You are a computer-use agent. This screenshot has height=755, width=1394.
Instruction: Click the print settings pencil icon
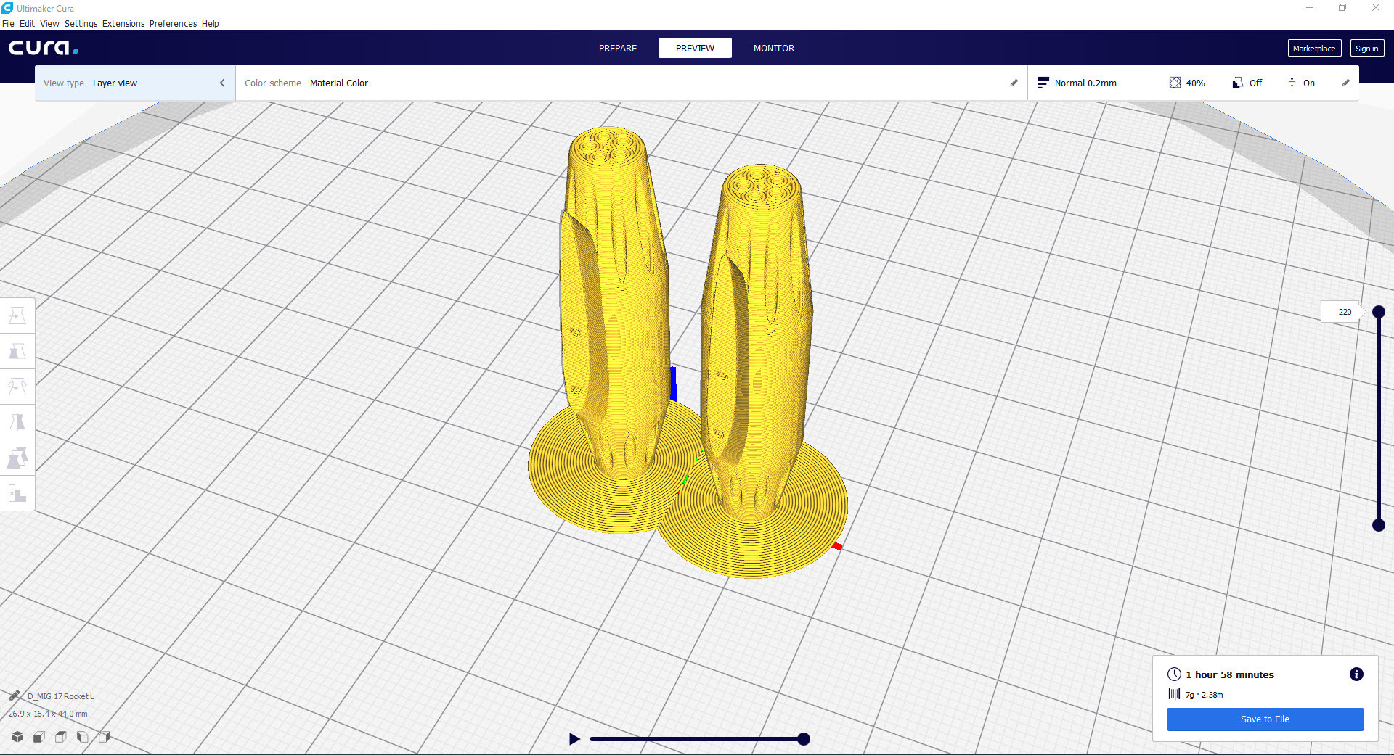[1345, 83]
